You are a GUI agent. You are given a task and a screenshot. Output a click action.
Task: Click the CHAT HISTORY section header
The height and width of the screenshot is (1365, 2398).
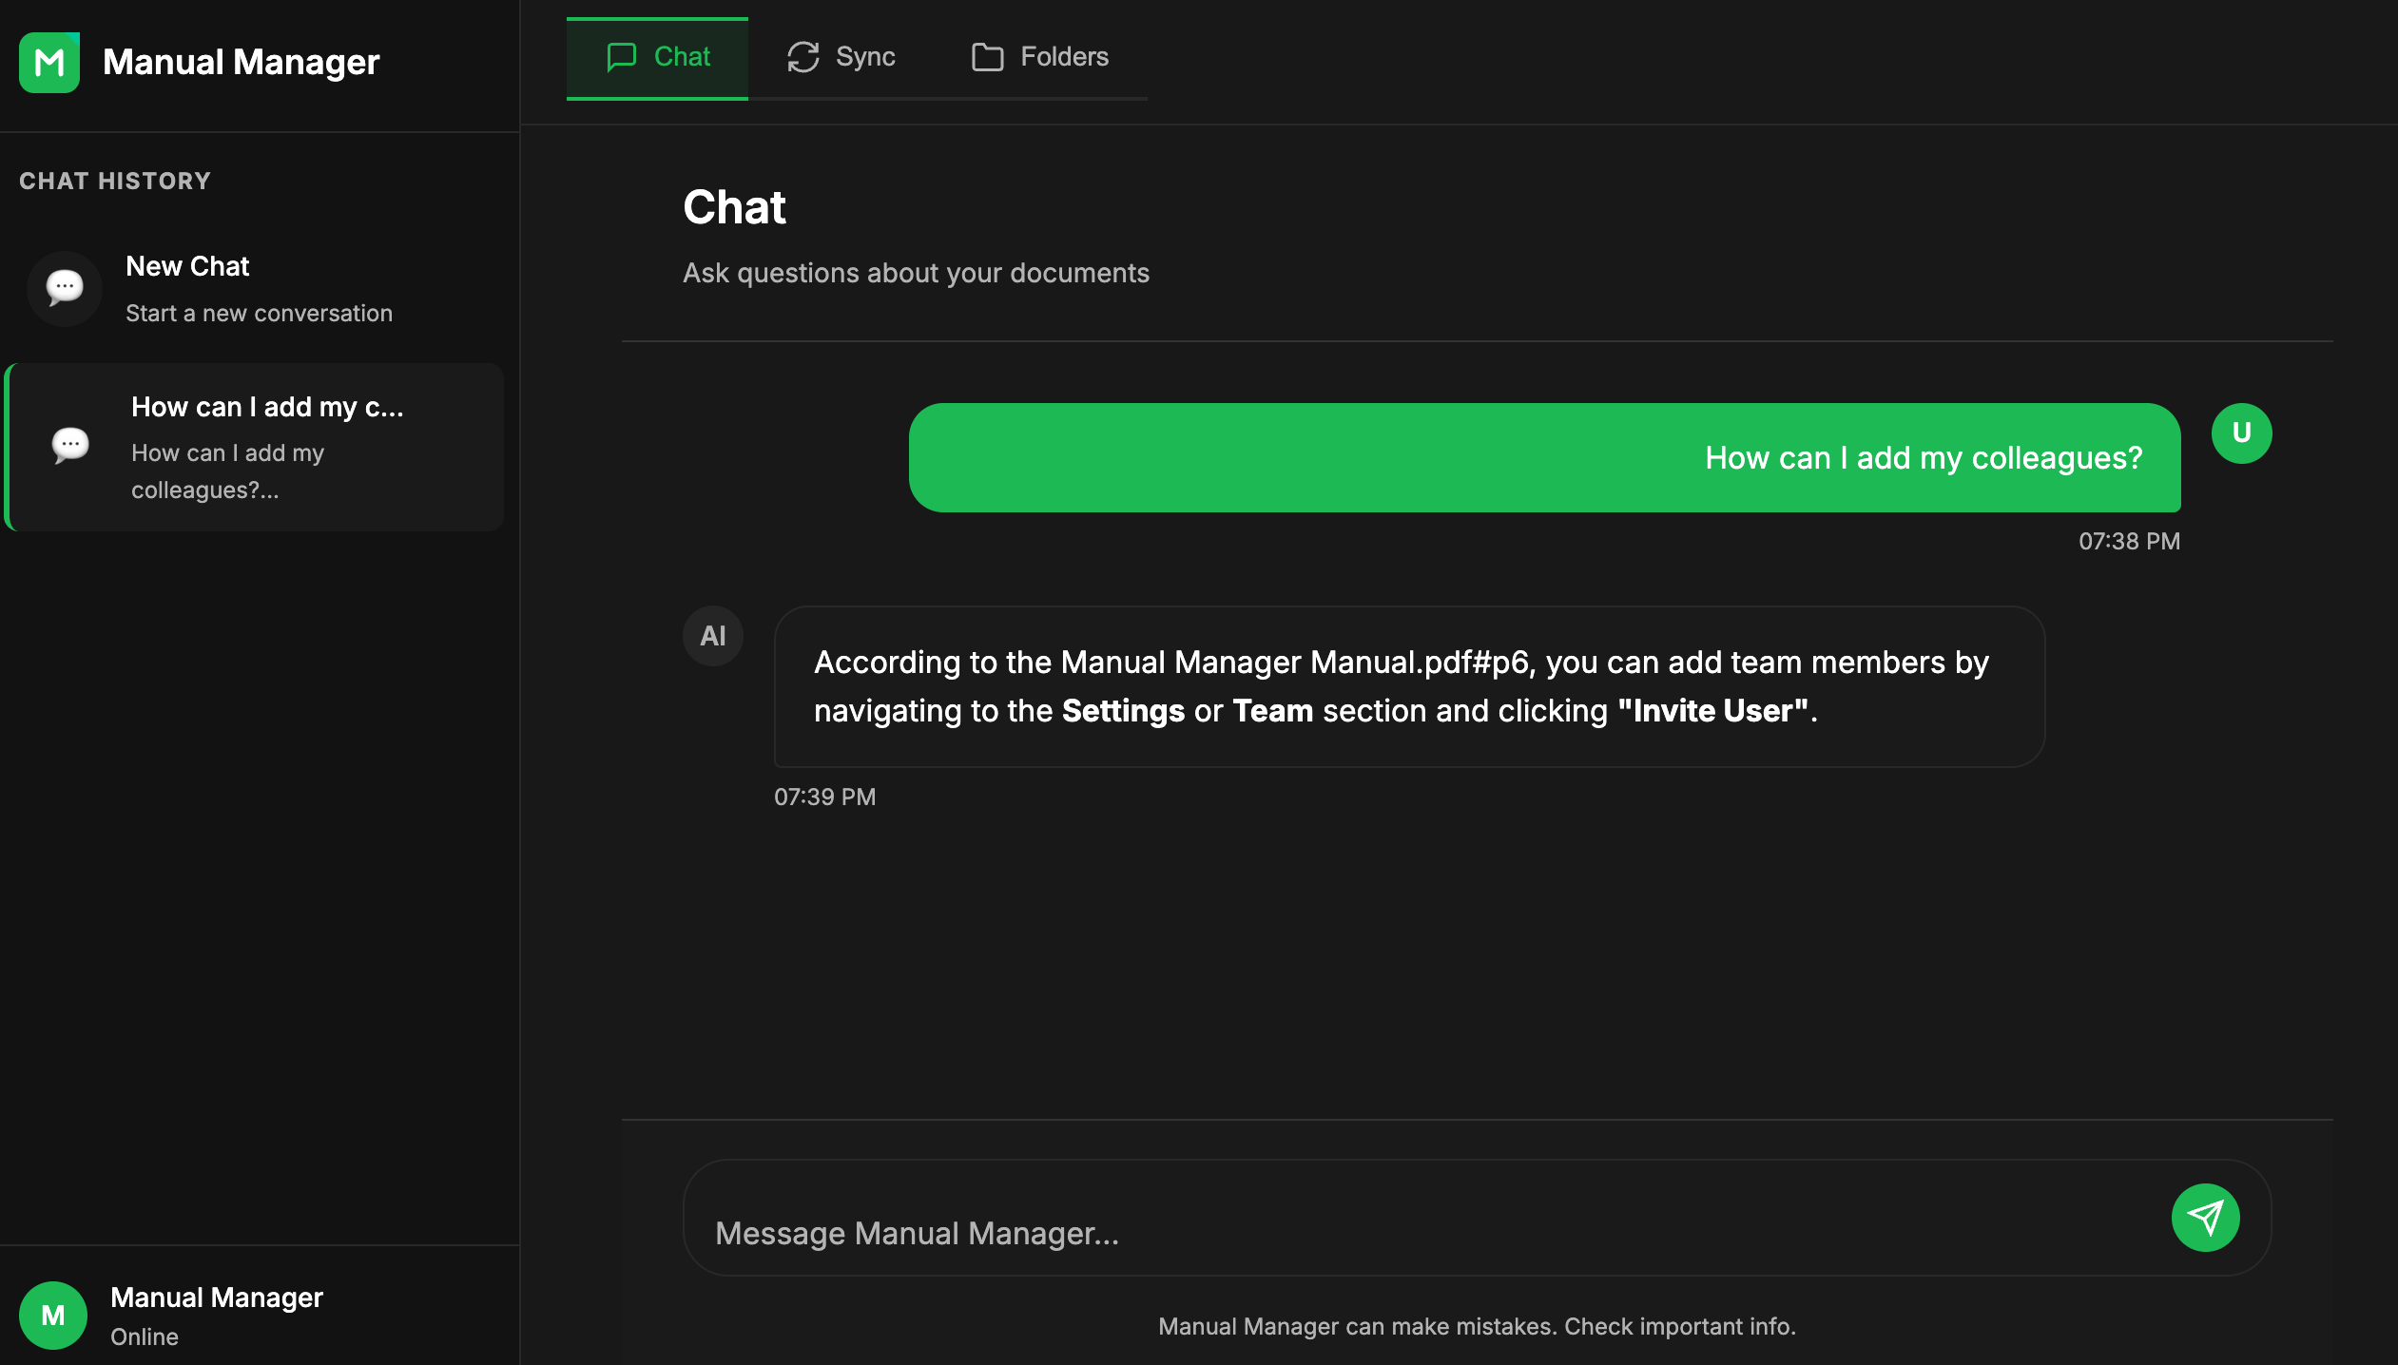pos(114,181)
